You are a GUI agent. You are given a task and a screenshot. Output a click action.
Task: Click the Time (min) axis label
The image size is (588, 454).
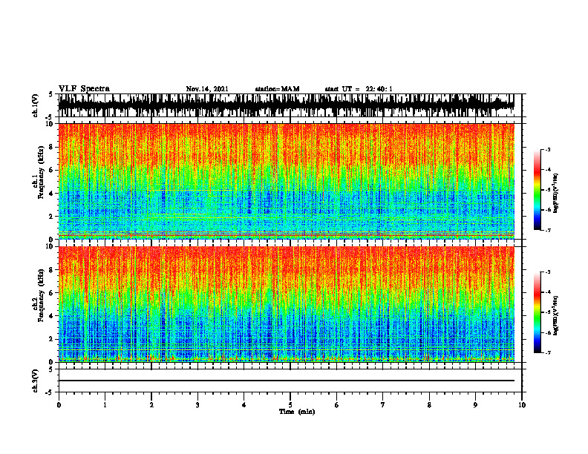[x=297, y=412]
